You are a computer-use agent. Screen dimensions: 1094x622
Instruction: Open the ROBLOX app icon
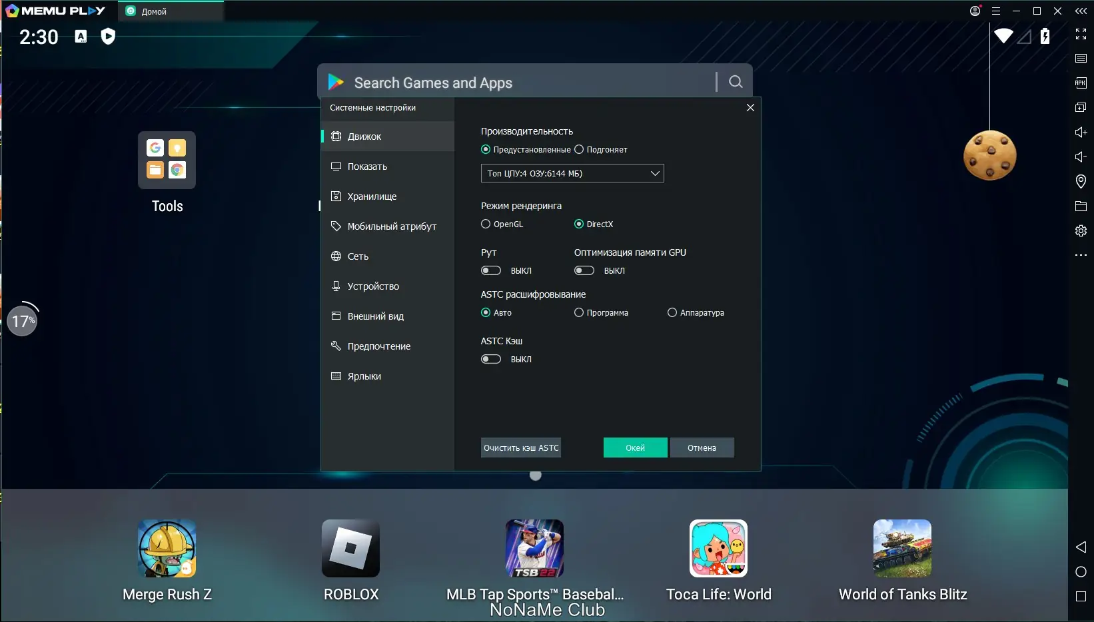350,548
